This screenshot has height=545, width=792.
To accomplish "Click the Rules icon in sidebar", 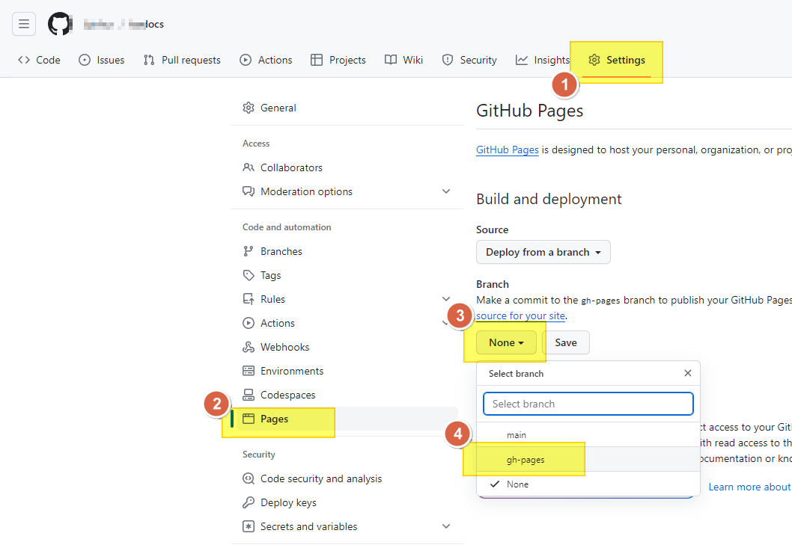I will [x=249, y=299].
